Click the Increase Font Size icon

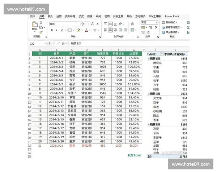click(x=93, y=24)
